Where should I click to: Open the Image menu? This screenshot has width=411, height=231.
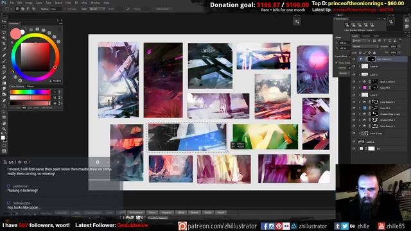[x=28, y=3]
